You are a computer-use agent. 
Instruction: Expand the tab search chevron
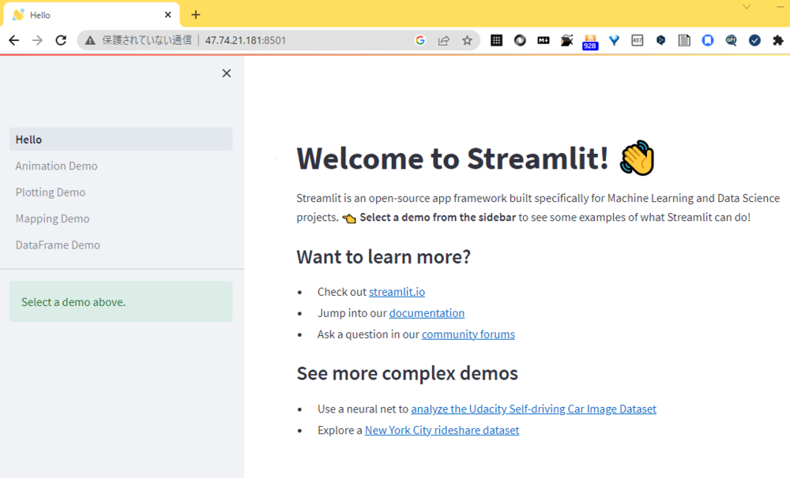[747, 7]
